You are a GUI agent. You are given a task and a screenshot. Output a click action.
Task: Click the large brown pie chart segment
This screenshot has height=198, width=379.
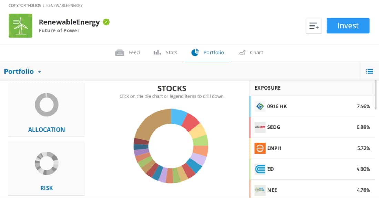tap(153, 124)
